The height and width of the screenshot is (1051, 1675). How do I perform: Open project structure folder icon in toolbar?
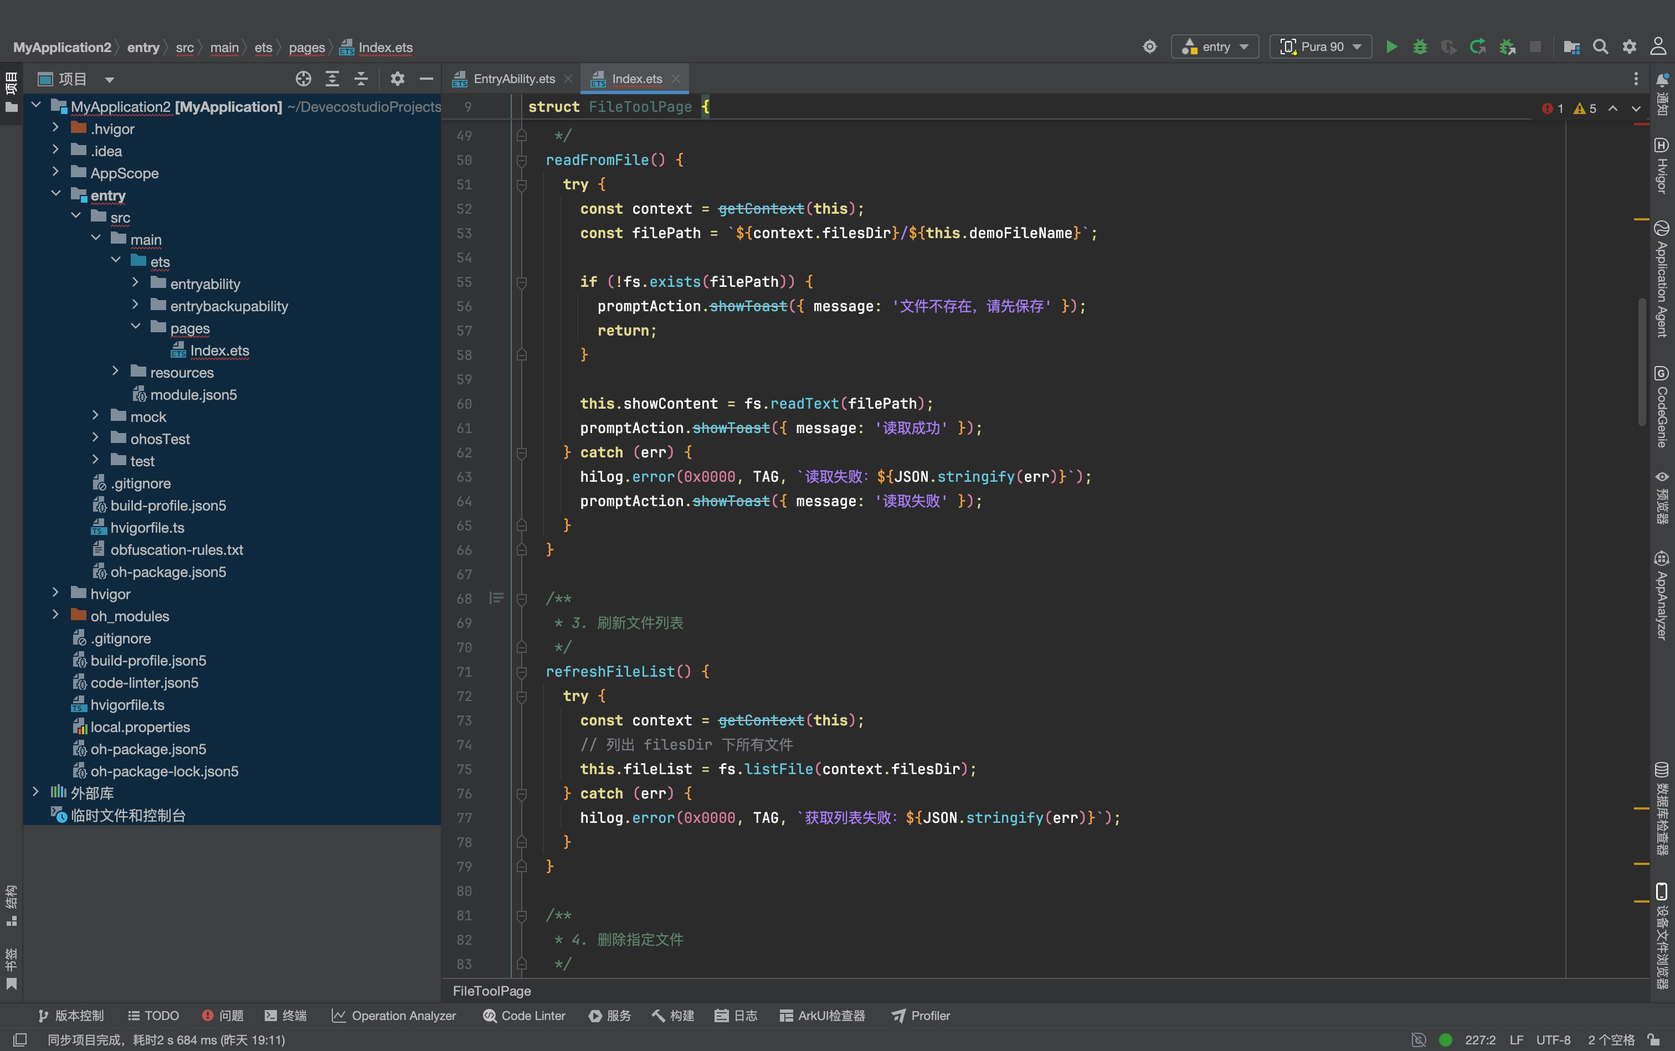pyautogui.click(x=1571, y=47)
